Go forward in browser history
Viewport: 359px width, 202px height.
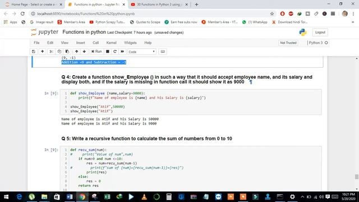14,13
